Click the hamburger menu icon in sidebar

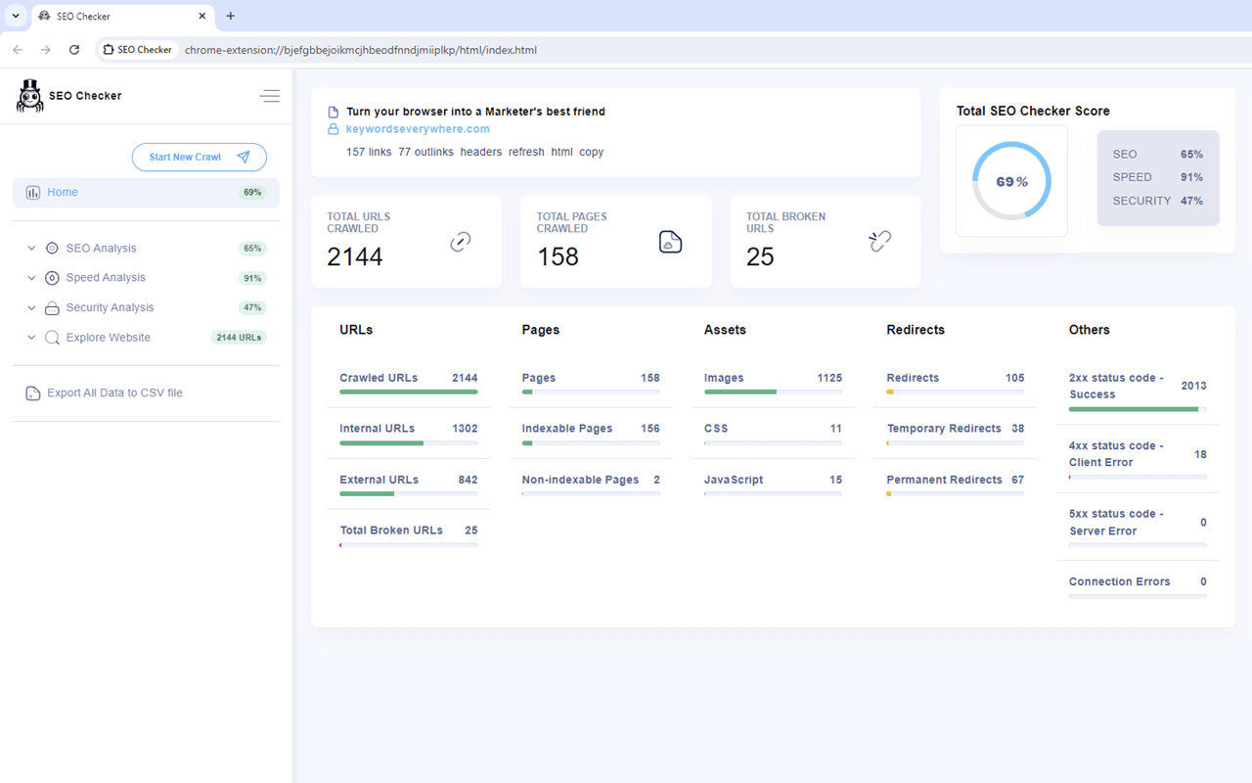click(270, 96)
